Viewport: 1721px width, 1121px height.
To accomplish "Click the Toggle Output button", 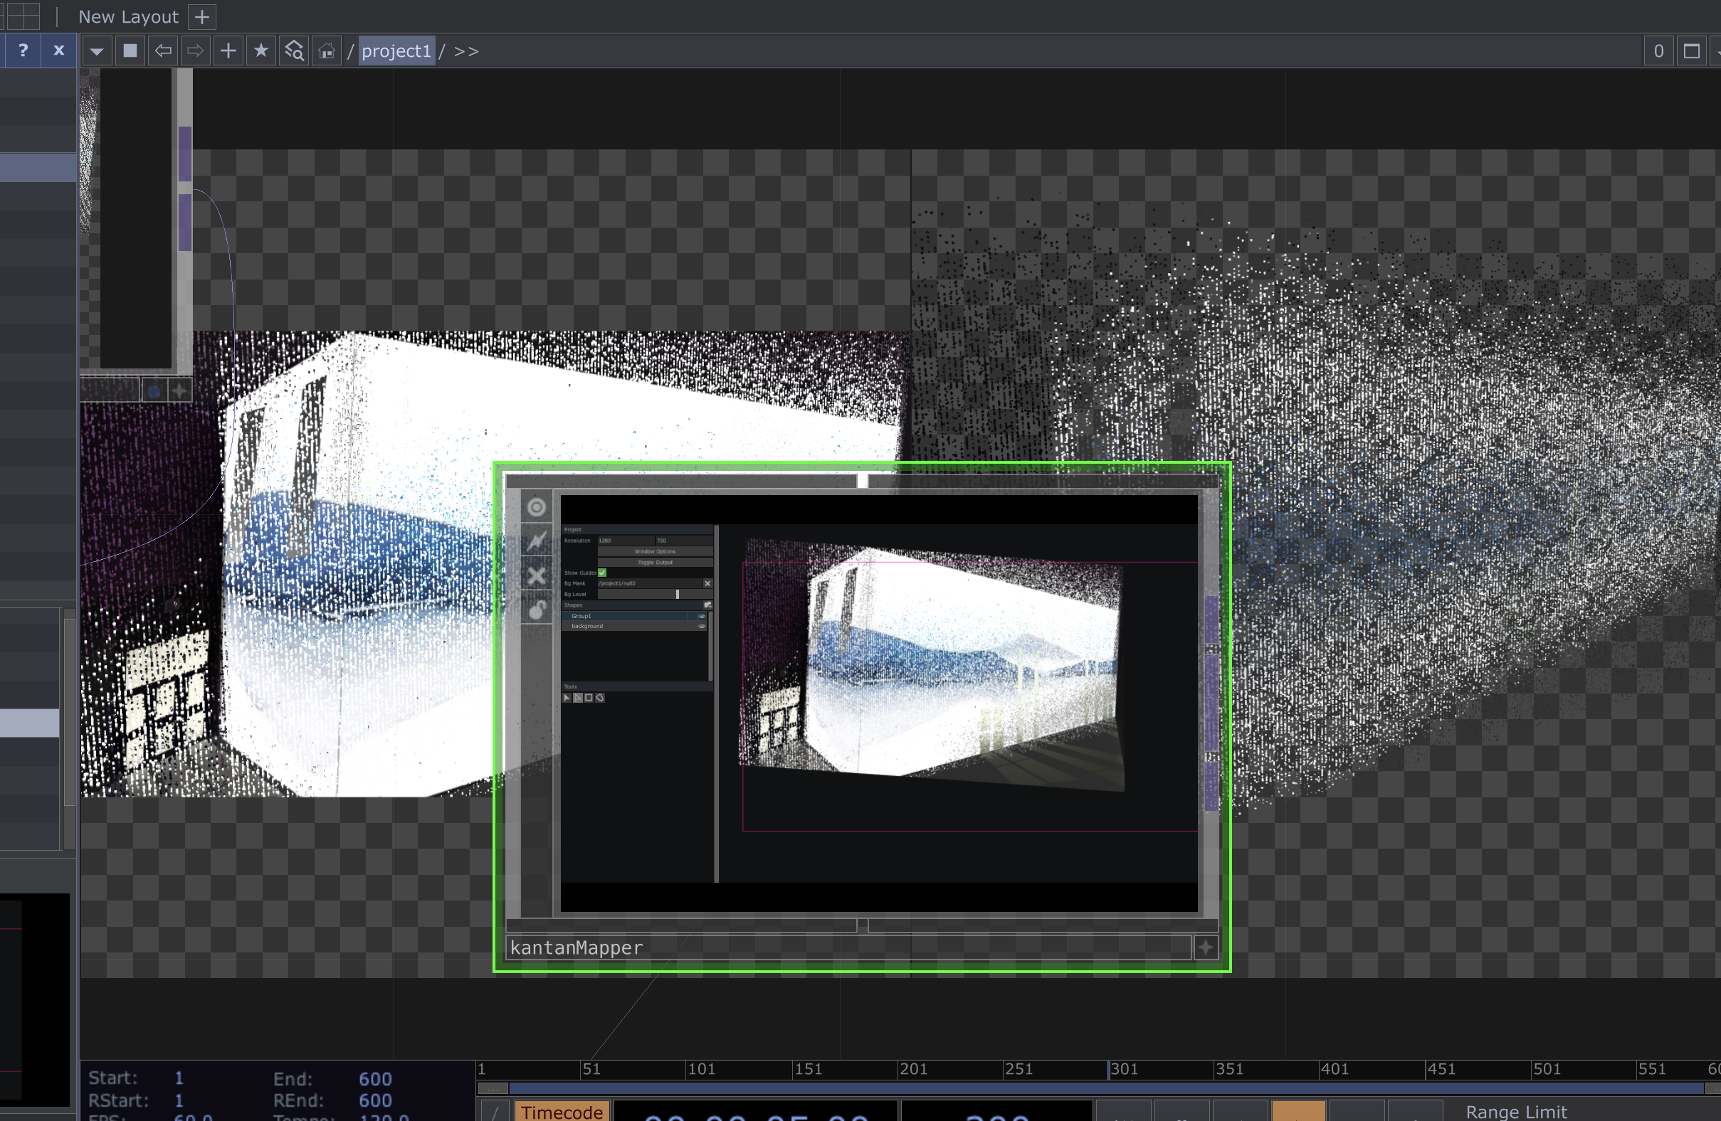I will coord(656,563).
